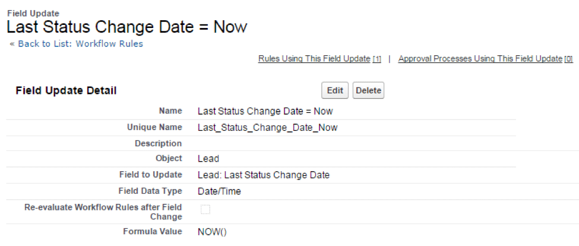Go back to the Workflow Rules list
This screenshot has width=579, height=246.
(80, 44)
